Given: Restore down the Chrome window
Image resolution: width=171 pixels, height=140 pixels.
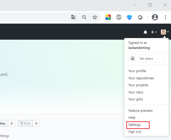Looking at the screenshot, I should 150,5.
